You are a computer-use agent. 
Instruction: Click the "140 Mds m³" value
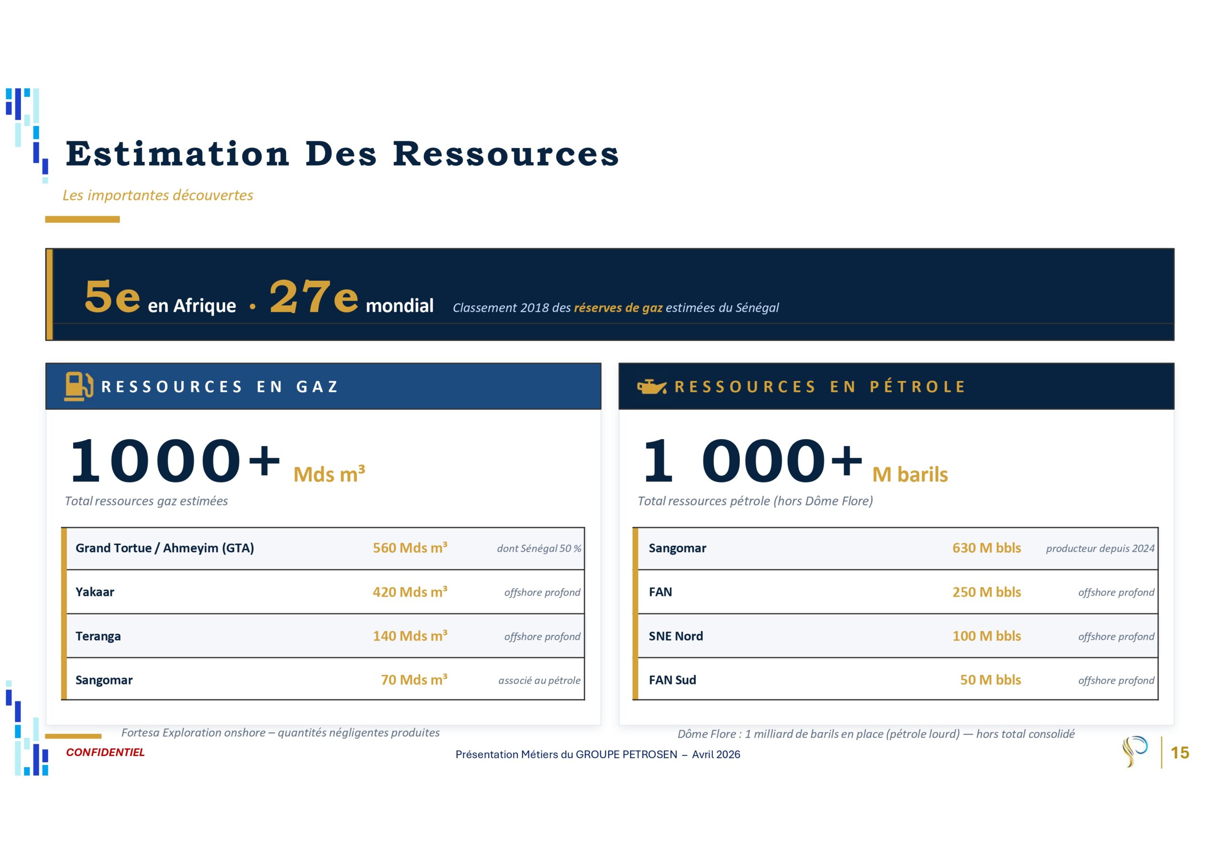[x=410, y=636]
